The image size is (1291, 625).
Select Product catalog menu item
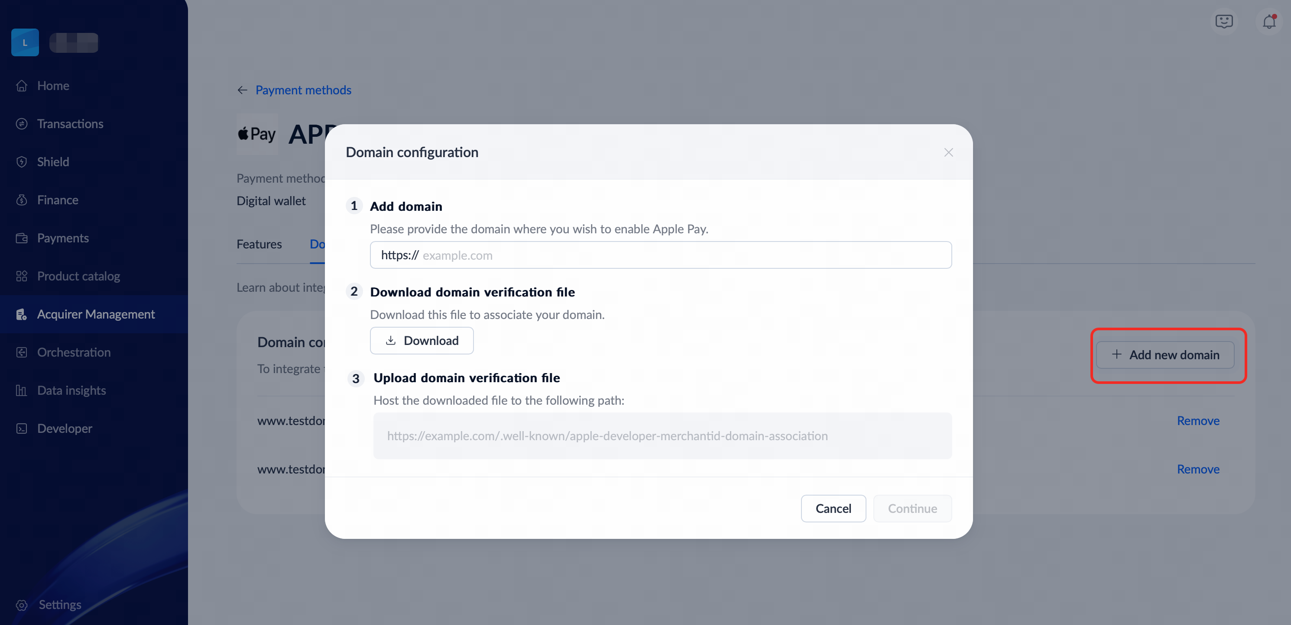point(78,276)
